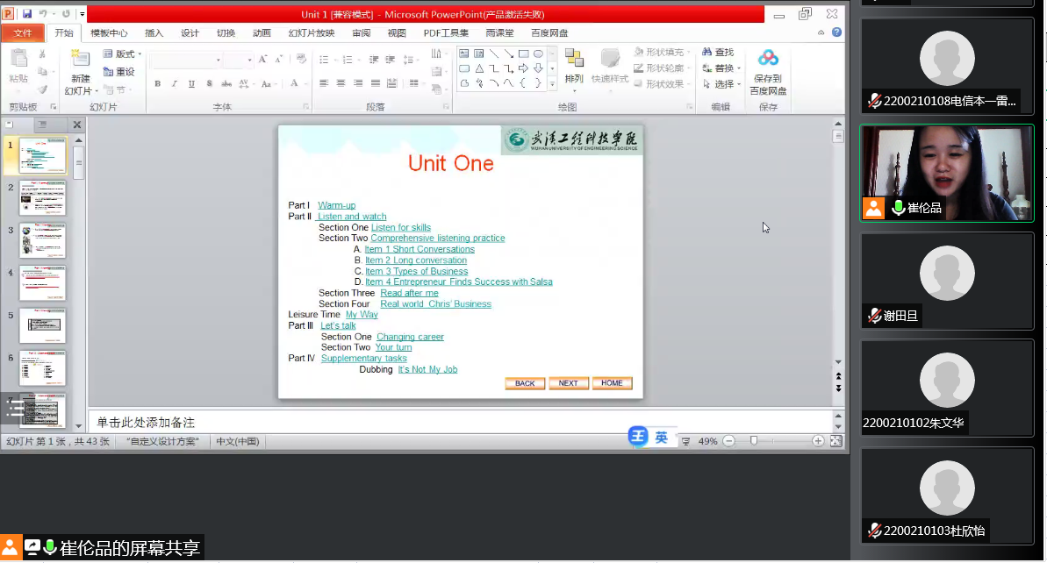Close the slide thumbnail pane

76,125
